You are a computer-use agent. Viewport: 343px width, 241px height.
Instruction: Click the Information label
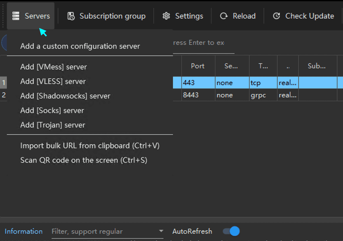(24, 231)
